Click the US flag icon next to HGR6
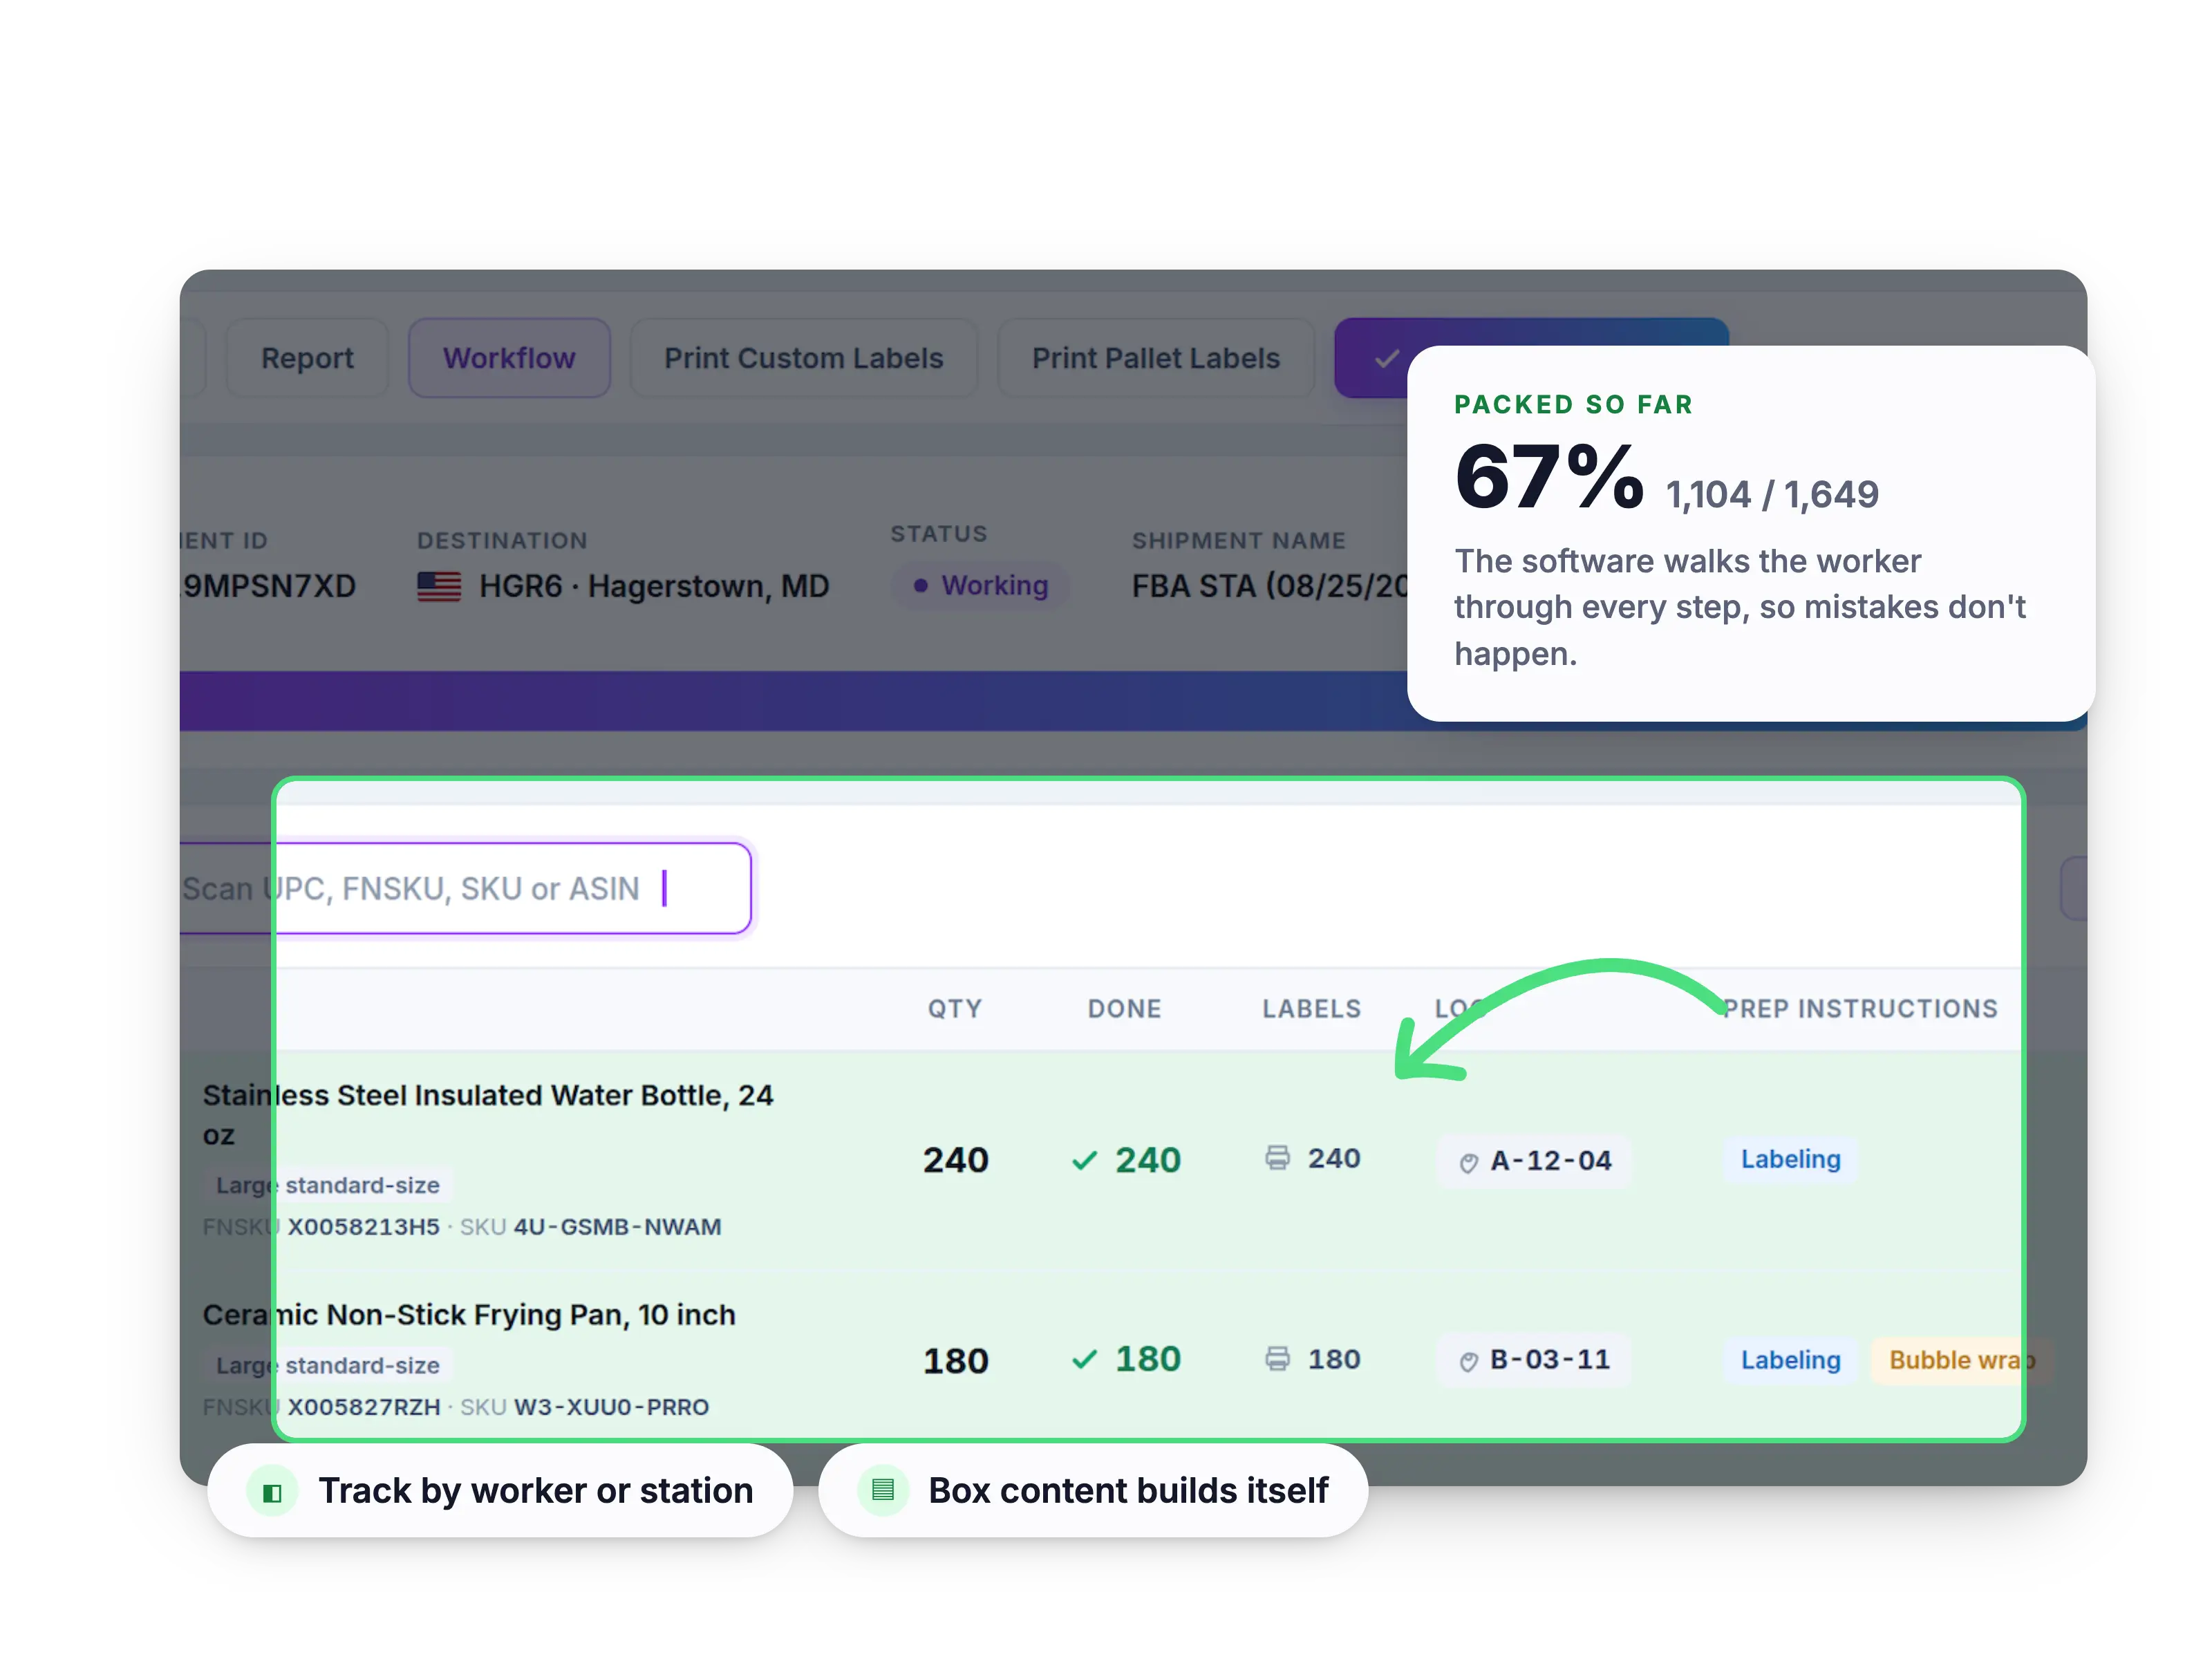Image resolution: width=2212 pixels, height=1659 pixels. tap(439, 586)
